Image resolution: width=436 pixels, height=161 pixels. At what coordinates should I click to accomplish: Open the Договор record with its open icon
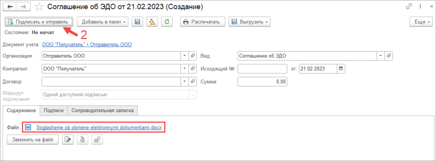192,82
